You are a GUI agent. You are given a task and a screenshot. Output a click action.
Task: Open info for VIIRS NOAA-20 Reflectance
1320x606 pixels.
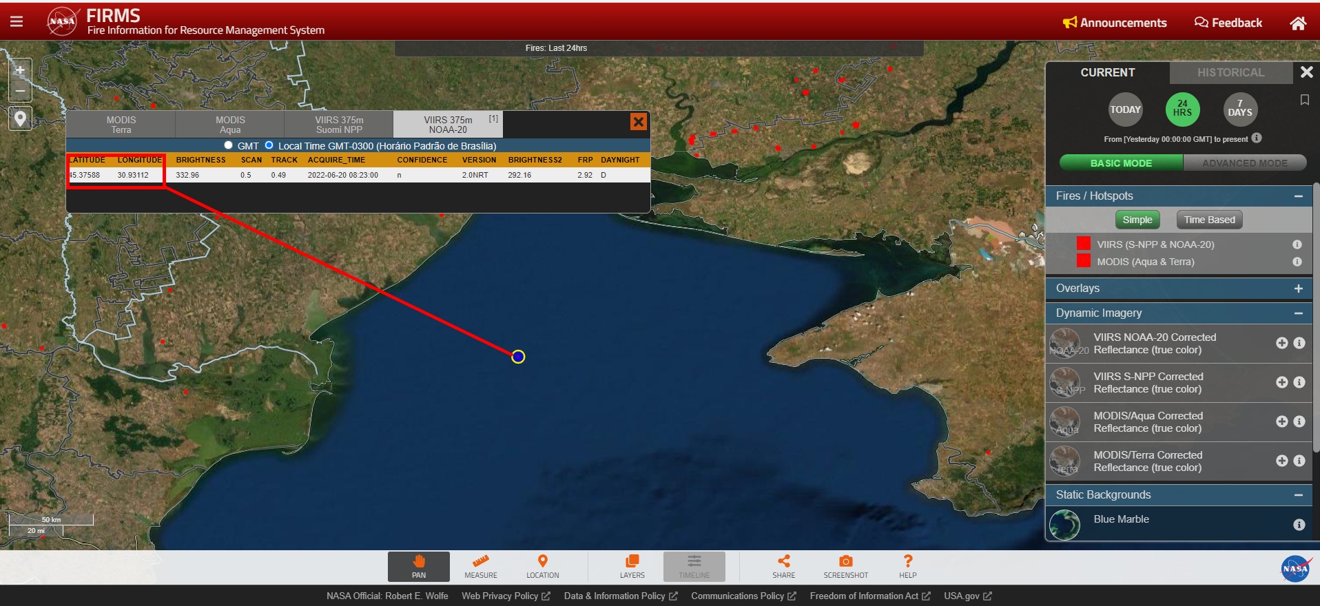tap(1299, 343)
